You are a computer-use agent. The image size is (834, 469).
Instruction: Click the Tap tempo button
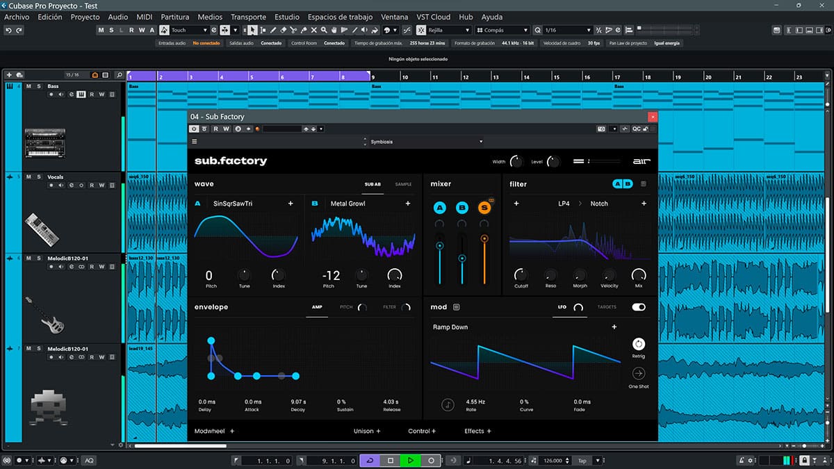pos(582,461)
